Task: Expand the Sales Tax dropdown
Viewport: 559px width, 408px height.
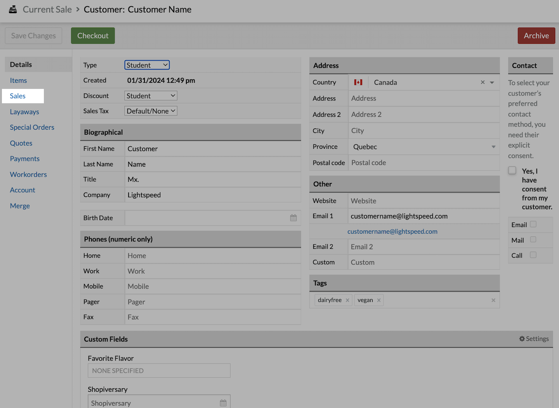Action: pos(151,111)
